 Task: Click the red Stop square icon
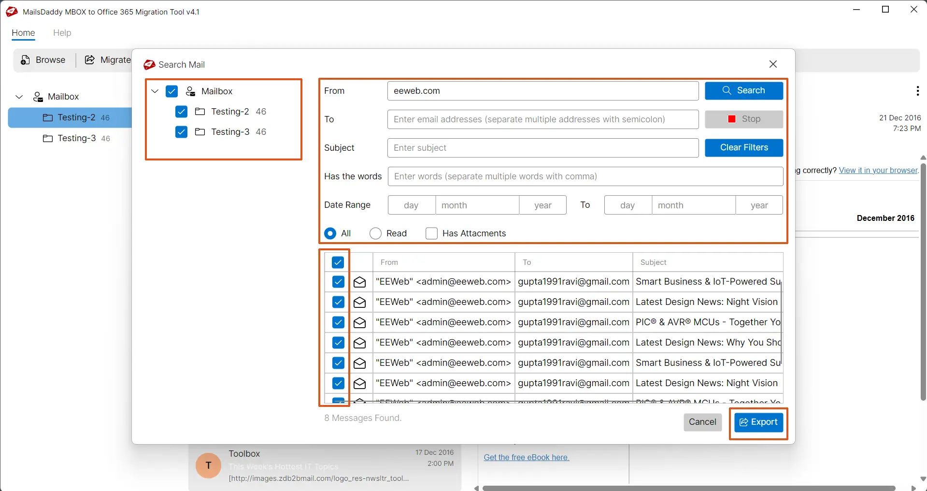click(x=731, y=119)
